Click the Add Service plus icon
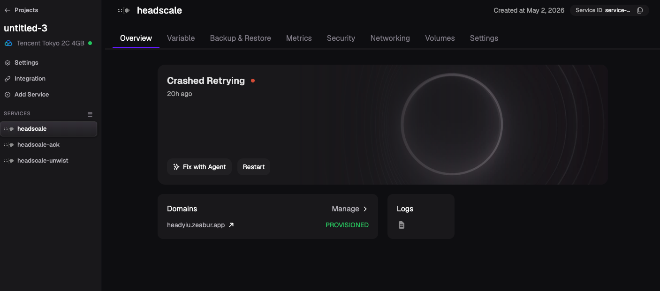The width and height of the screenshot is (660, 291). [8, 95]
